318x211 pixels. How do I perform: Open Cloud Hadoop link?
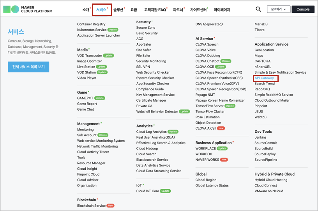147,149
